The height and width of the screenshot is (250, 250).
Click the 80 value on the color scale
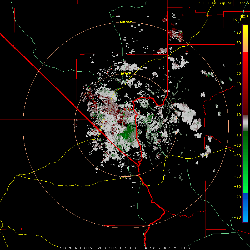click(239, 43)
